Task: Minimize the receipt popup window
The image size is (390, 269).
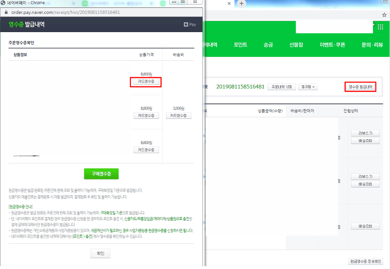Action: 174,2
